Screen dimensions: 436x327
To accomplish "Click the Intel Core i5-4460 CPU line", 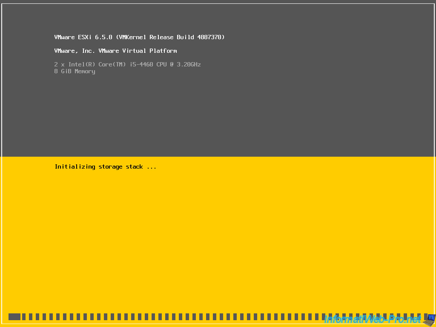I will [127, 65].
